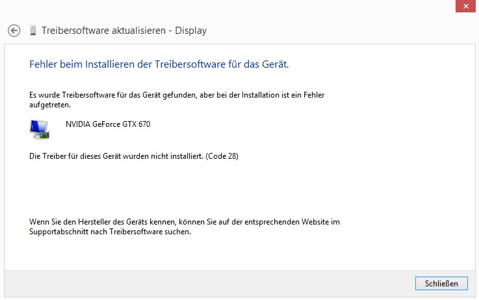479x300 pixels.
Task: Click the device icon beside the dialog title
Action: (33, 31)
